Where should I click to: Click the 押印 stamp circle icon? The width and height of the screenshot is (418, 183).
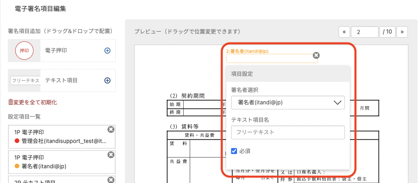pos(24,51)
